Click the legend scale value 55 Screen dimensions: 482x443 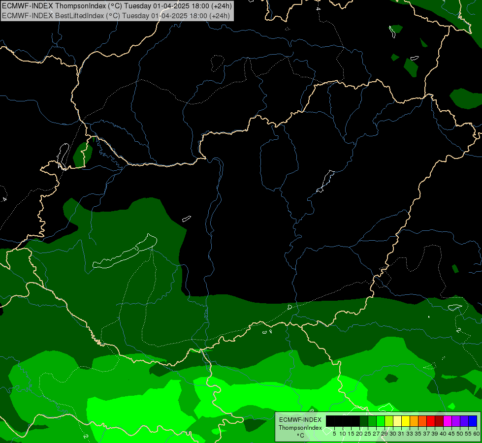point(469,434)
